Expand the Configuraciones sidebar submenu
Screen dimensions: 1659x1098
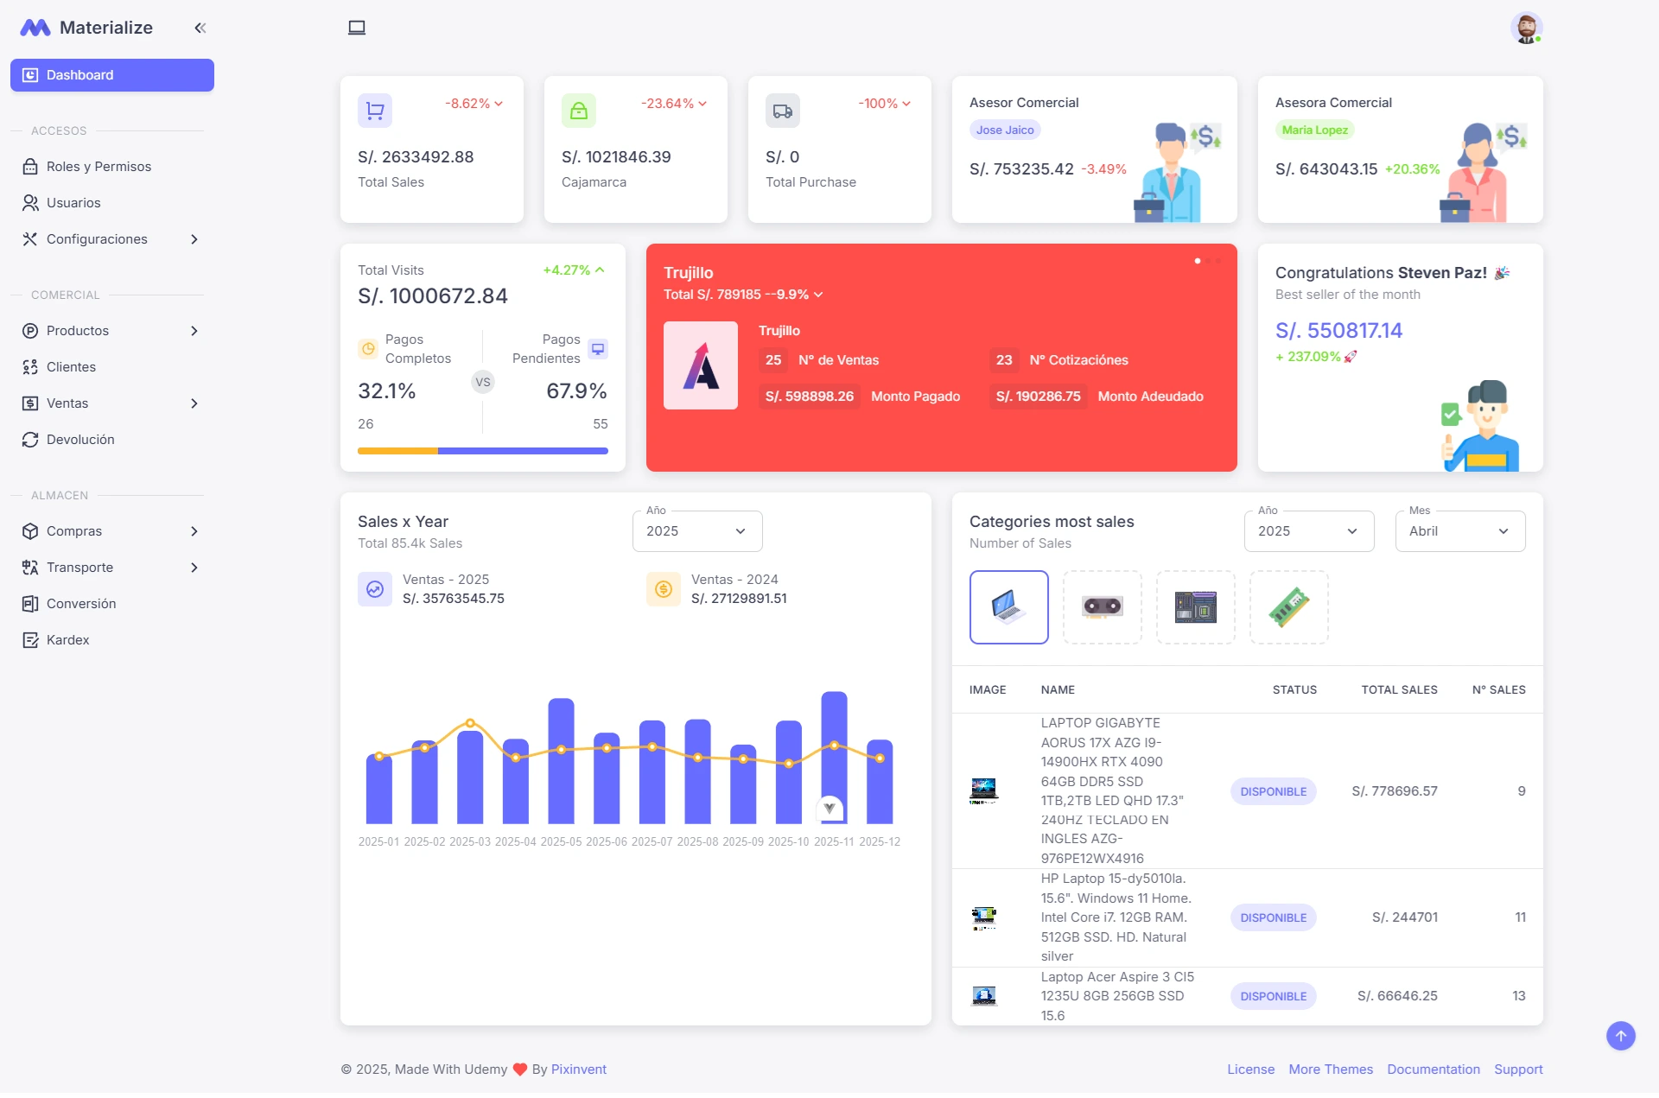[97, 239]
